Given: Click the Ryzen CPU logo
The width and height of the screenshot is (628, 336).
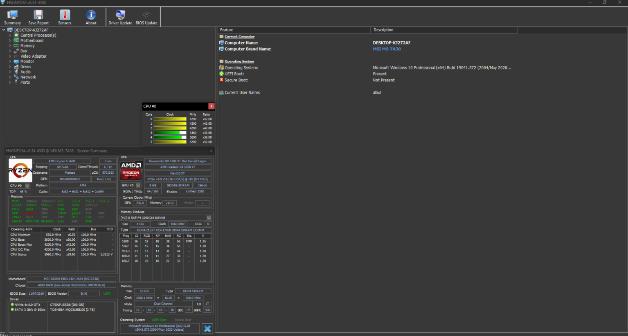Looking at the screenshot, I should click(x=20, y=170).
